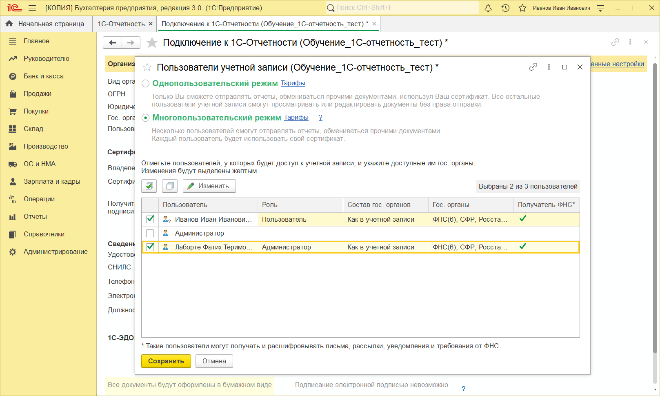The image size is (660, 396).
Task: Close the 1С-Отчетность tab
Action: [151, 24]
